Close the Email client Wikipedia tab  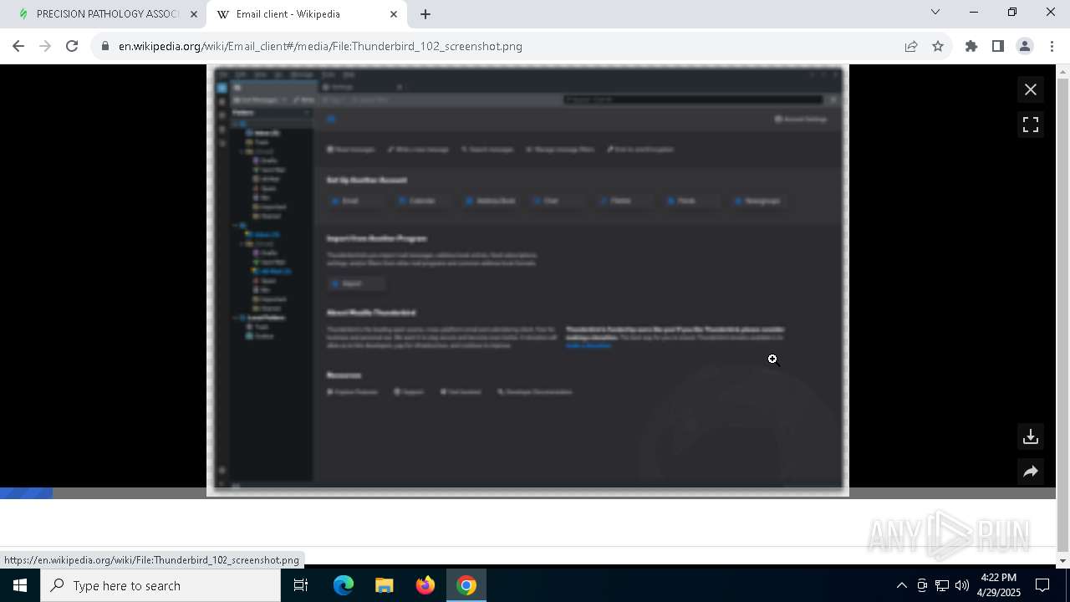(394, 14)
